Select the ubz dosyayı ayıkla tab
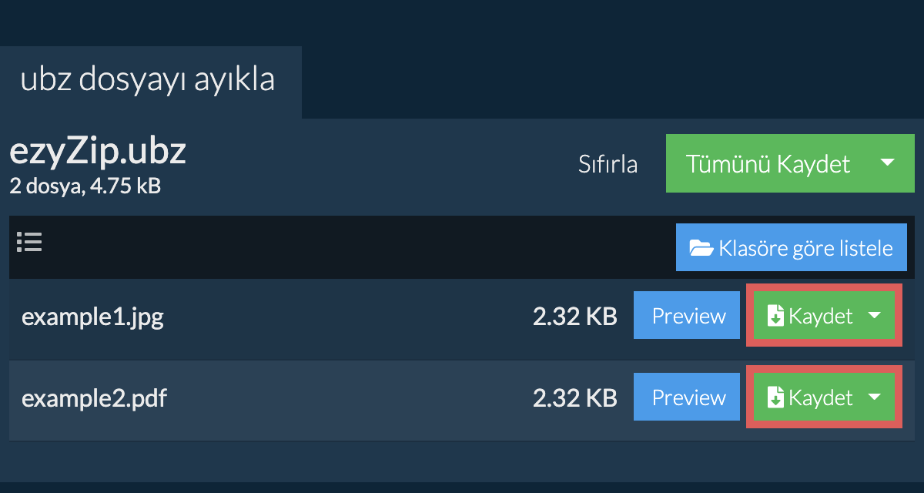This screenshot has width=924, height=493. coord(148,80)
